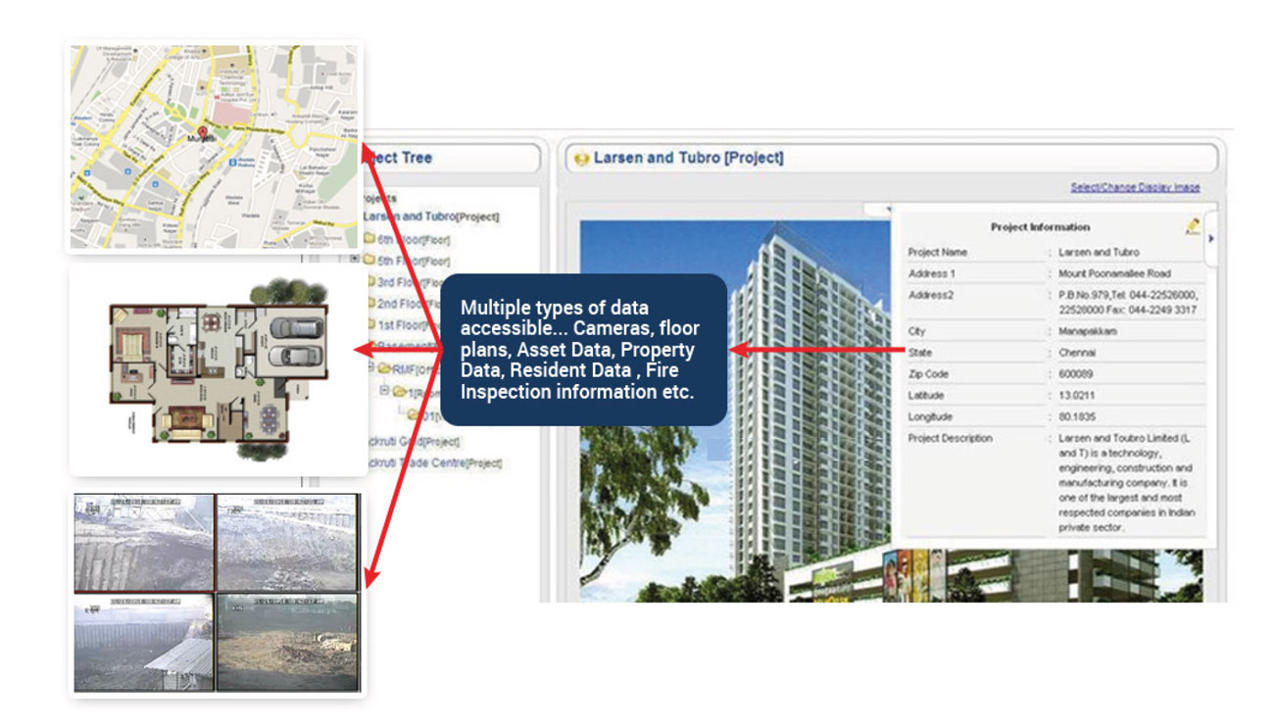Screen dimensions: 1274x727
Task: Click the RMF folder icon in tree
Action: [x=383, y=368]
